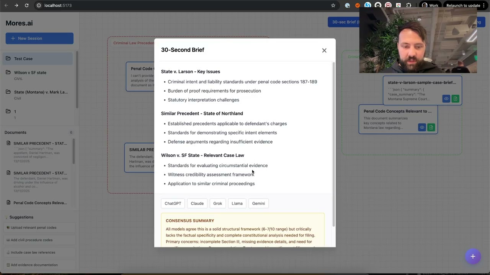This screenshot has width=490, height=275.
Task: Open state-v-larson-sample-case-brief card on canvas
Action: click(422, 91)
